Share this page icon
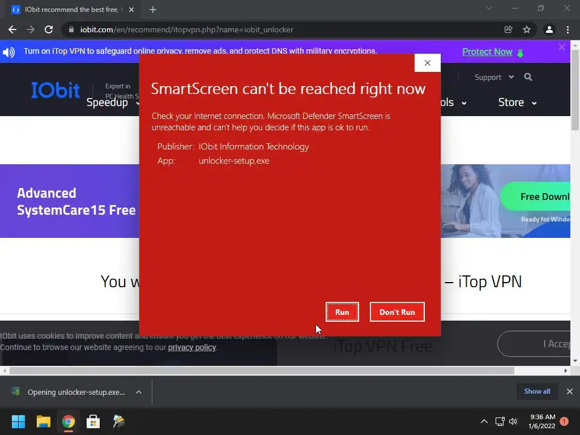Image resolution: width=580 pixels, height=435 pixels. tap(508, 29)
